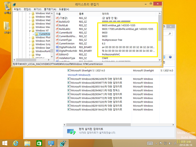Select the Wisp key
196x147 pixels.
tap(38, 55)
